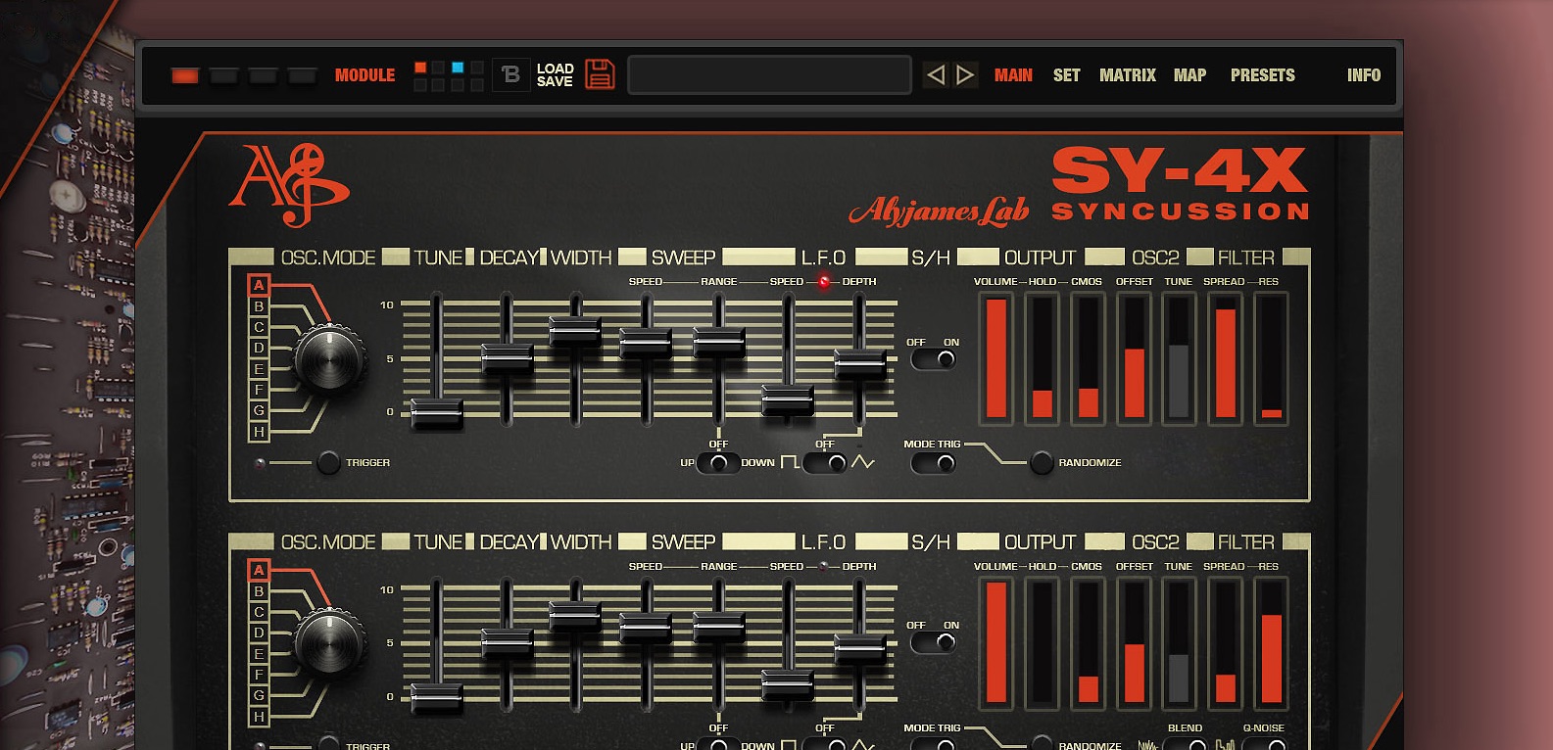Click the preset name display field
1553x750 pixels.
coord(769,74)
